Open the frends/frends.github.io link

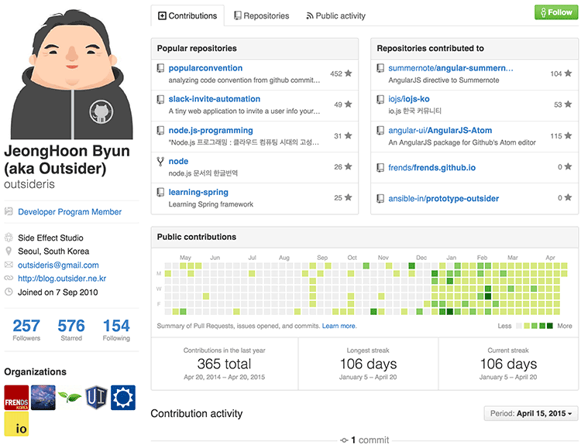431,168
